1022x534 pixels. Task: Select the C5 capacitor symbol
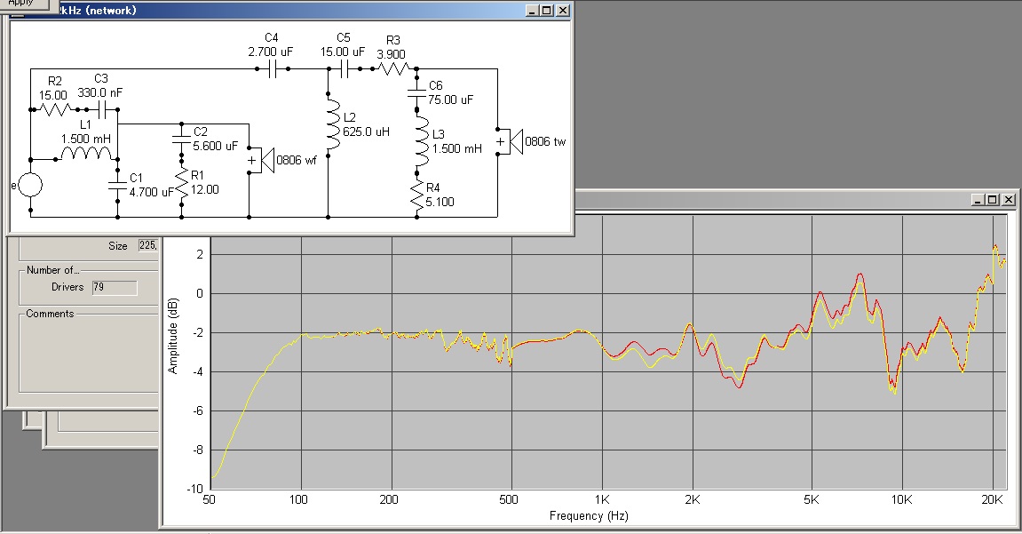[x=345, y=68]
